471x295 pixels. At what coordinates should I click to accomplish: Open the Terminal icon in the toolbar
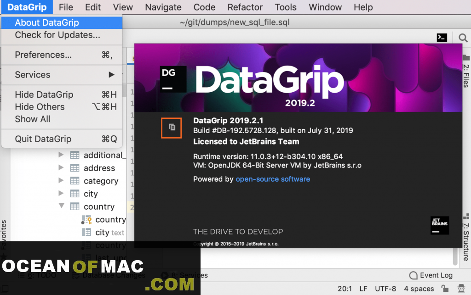(x=442, y=38)
